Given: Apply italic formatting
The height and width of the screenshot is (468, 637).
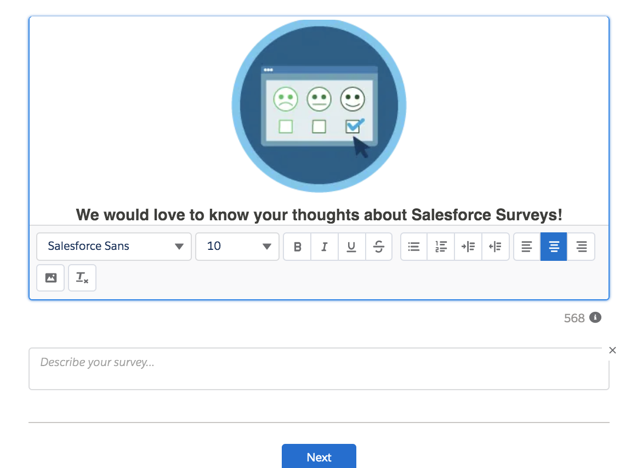Looking at the screenshot, I should 324,247.
